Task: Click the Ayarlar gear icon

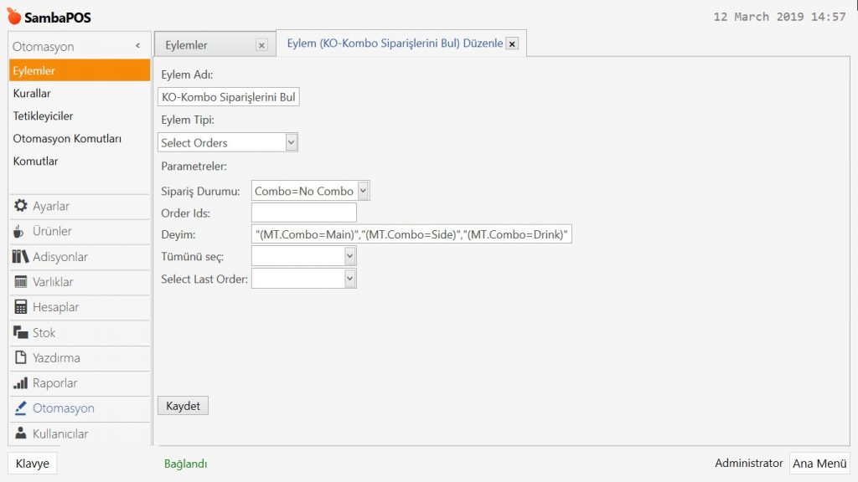Action: (x=21, y=206)
